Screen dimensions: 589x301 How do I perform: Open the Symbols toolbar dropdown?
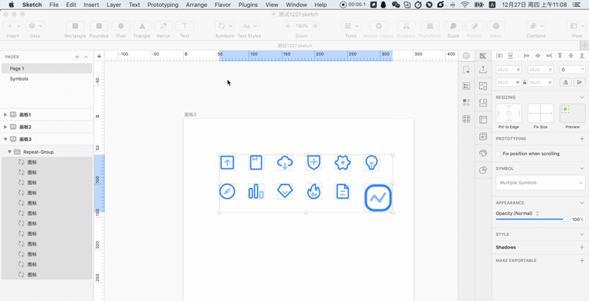pos(225,26)
